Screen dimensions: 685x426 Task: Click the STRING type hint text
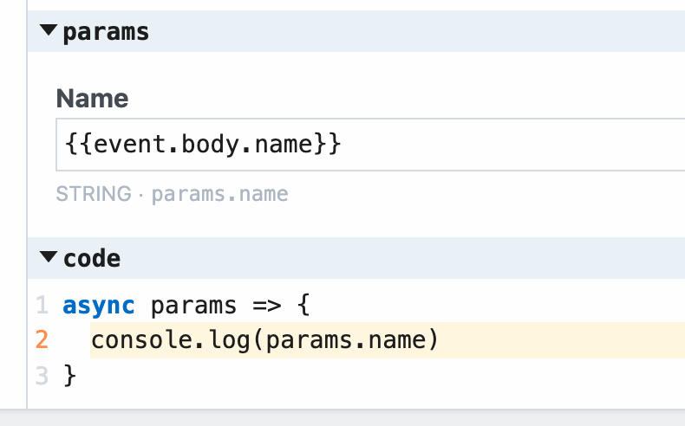(x=94, y=194)
